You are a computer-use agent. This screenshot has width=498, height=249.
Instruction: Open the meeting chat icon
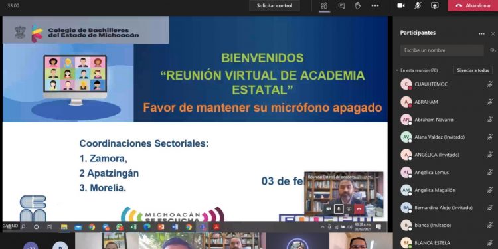(x=341, y=5)
